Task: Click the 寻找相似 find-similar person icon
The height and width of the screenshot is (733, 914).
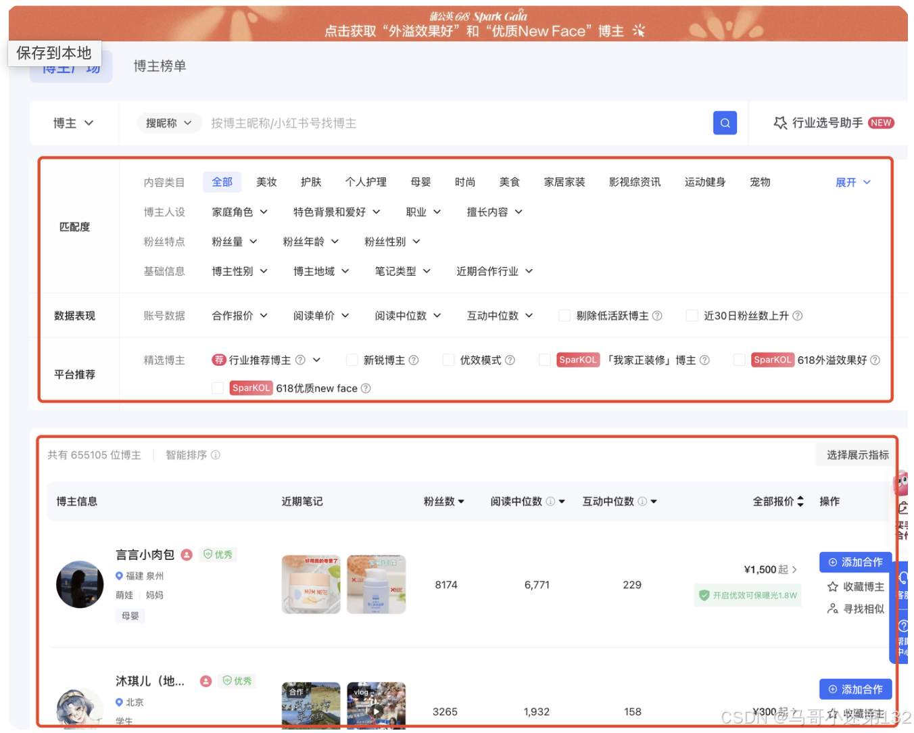Action: 834,609
